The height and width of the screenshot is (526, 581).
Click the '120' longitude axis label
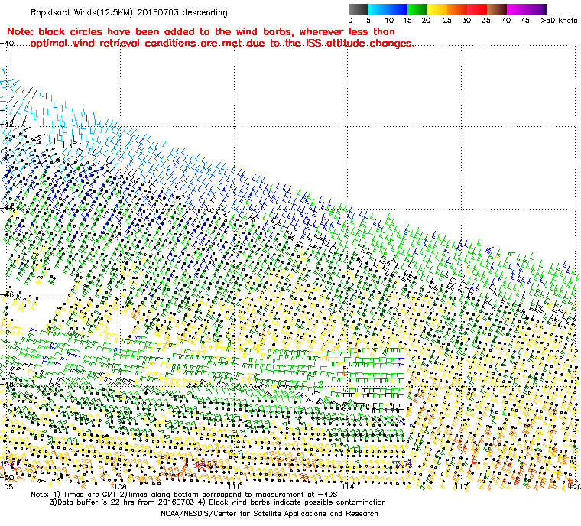coord(575,486)
